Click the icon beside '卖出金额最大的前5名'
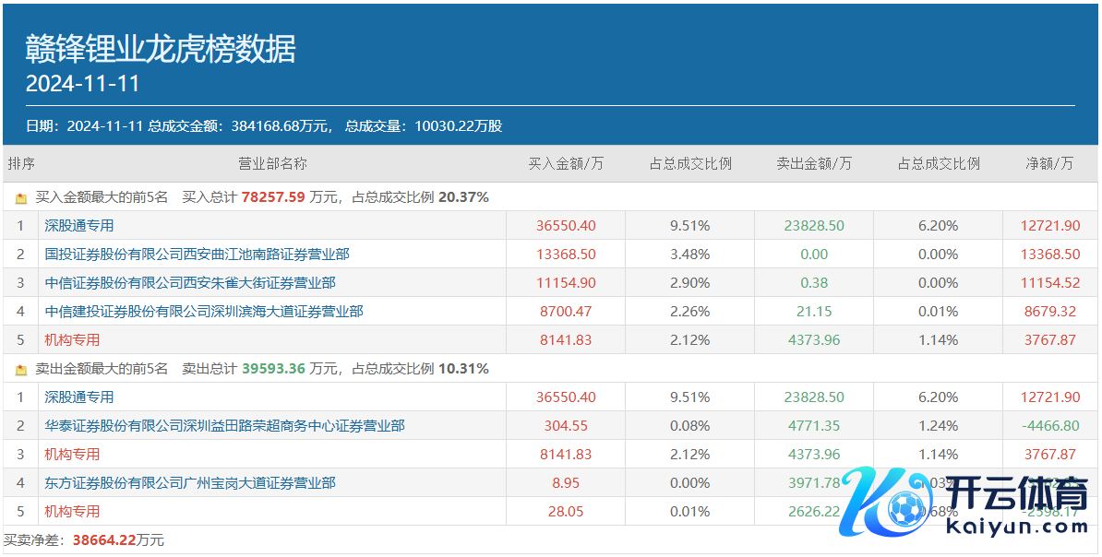This screenshot has height=557, width=1102. [x=21, y=370]
